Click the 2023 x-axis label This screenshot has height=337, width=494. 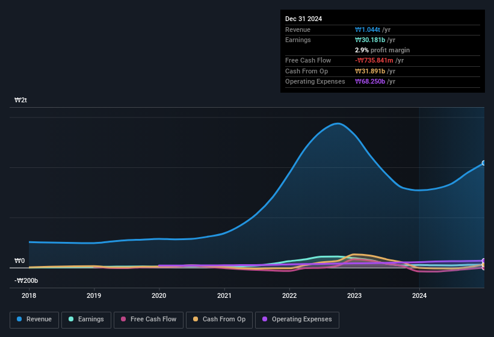point(354,295)
